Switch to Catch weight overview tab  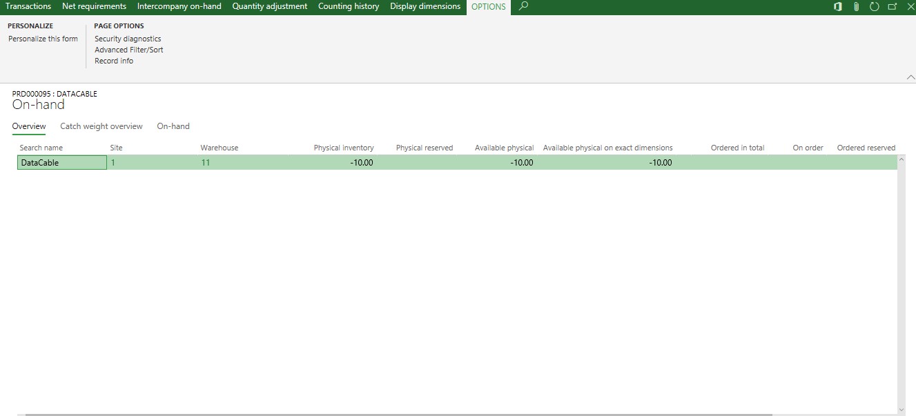click(x=101, y=126)
